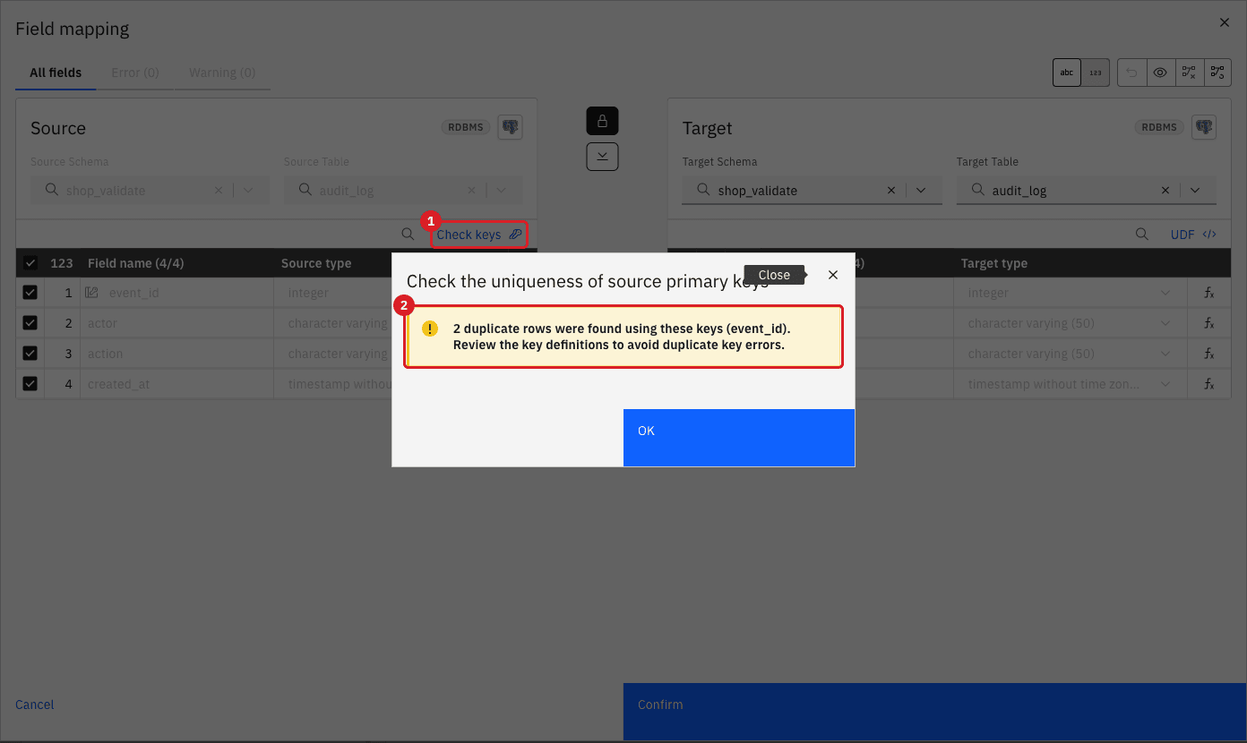The image size is (1247, 743).
Task: Click the auto-map icon at far right of toolbar
Action: pyautogui.click(x=1217, y=73)
